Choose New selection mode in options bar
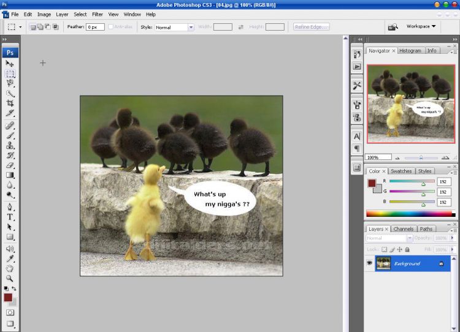This screenshot has height=332, width=460. tap(33, 27)
